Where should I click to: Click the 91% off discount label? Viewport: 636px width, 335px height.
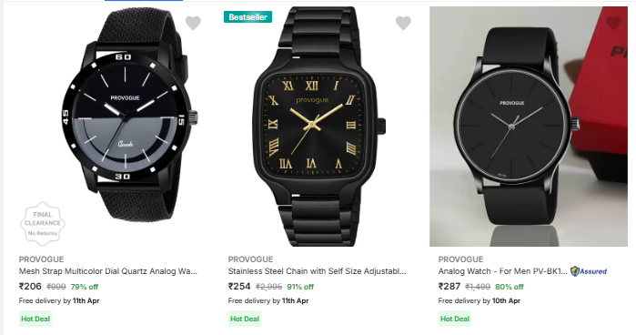point(300,287)
